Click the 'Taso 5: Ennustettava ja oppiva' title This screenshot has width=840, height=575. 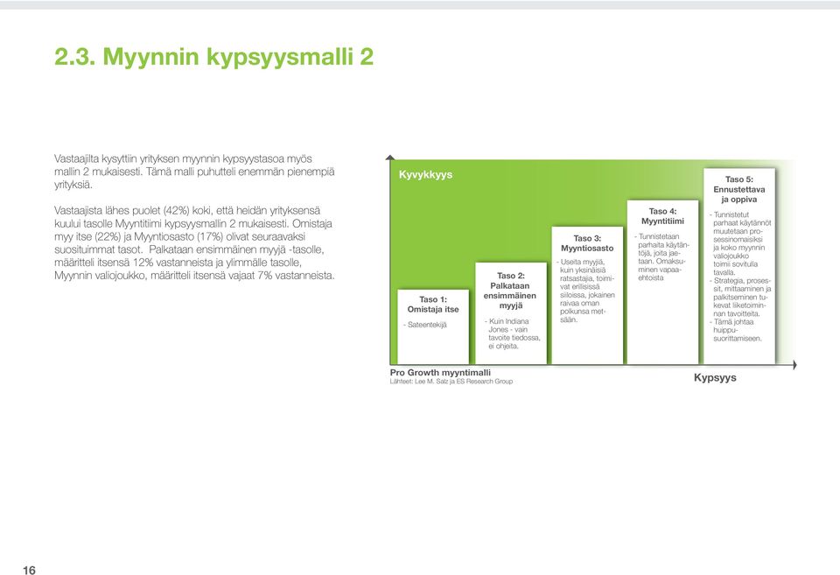pos(738,189)
